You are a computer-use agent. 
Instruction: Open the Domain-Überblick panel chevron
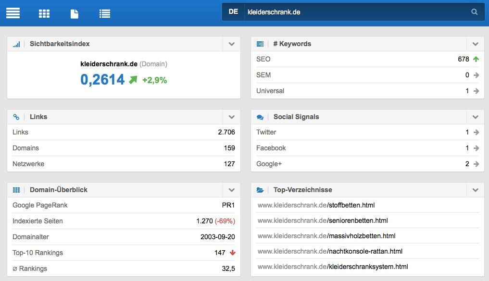click(x=231, y=190)
